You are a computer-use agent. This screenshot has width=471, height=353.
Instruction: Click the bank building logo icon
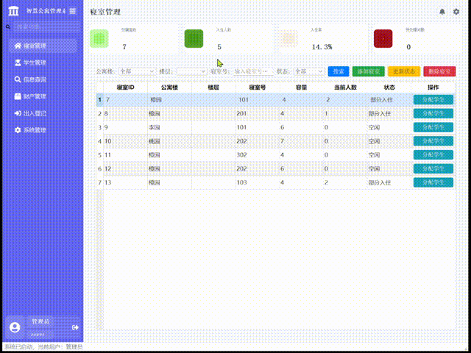coord(13,11)
